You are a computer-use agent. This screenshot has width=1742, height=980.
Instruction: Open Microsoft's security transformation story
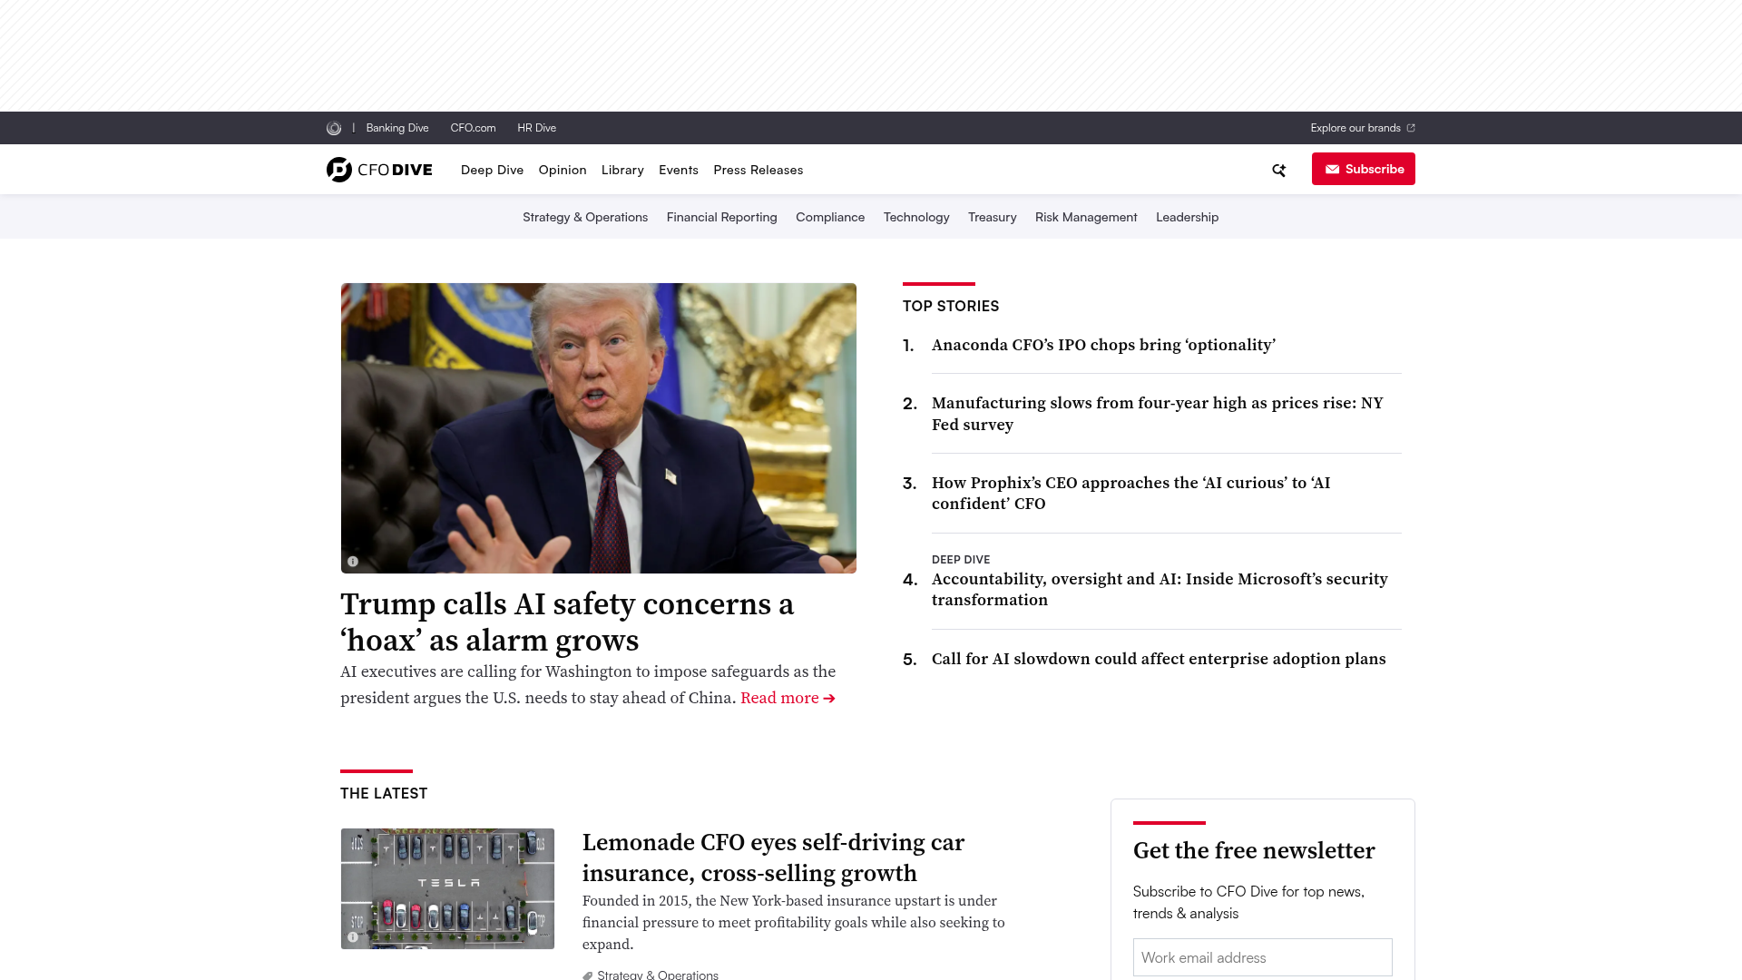(x=1160, y=590)
